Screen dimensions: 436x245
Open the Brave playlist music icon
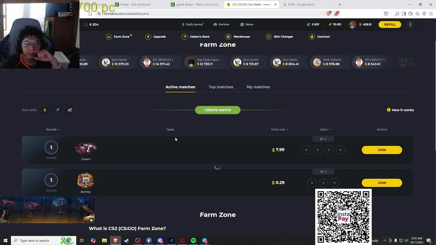pyautogui.click(x=397, y=14)
